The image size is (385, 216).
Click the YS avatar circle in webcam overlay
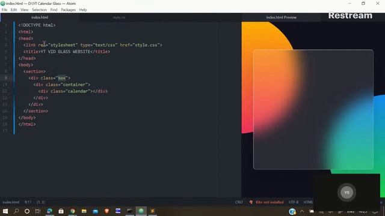tap(346, 193)
